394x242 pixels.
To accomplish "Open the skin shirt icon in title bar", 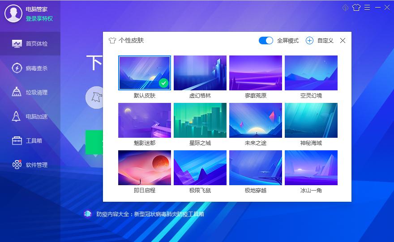I will (356, 8).
